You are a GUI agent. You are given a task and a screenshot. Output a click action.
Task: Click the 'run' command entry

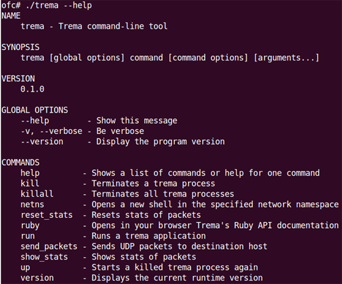click(x=27, y=236)
